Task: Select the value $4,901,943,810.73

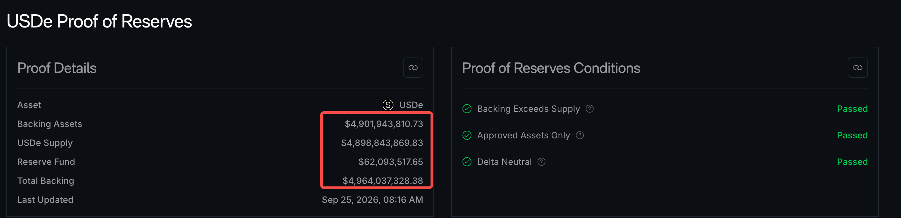Action: (x=384, y=124)
